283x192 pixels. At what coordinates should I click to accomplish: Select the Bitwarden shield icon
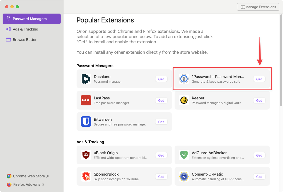pos(86,122)
